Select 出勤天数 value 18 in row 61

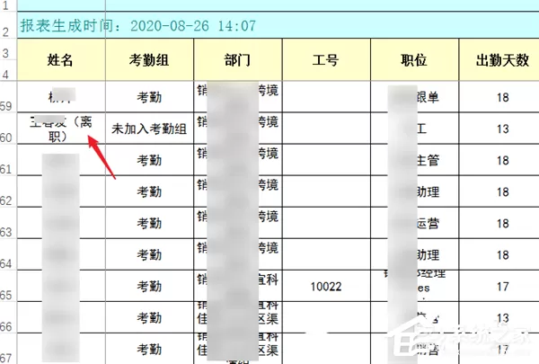coord(499,160)
